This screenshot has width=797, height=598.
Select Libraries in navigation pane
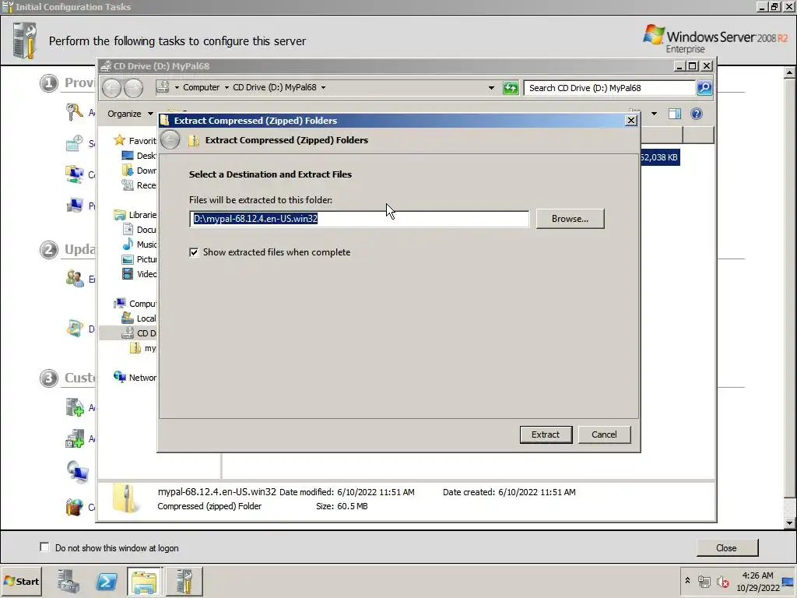tap(135, 215)
